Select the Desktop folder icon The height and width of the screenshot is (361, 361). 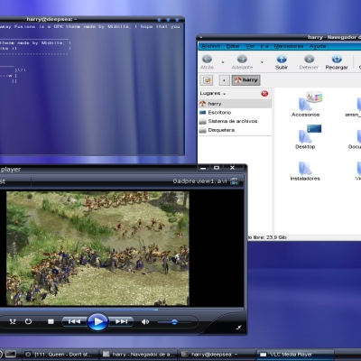click(x=306, y=137)
